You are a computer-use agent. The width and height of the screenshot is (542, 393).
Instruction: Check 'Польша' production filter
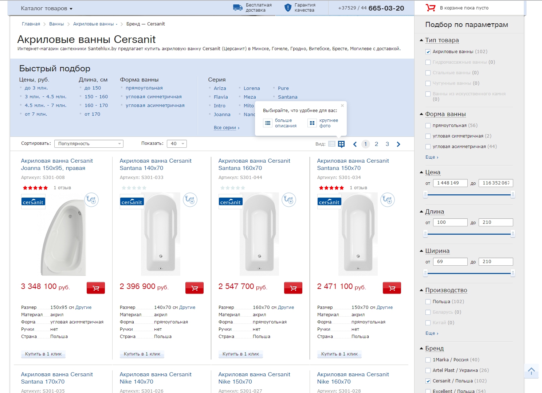(428, 302)
